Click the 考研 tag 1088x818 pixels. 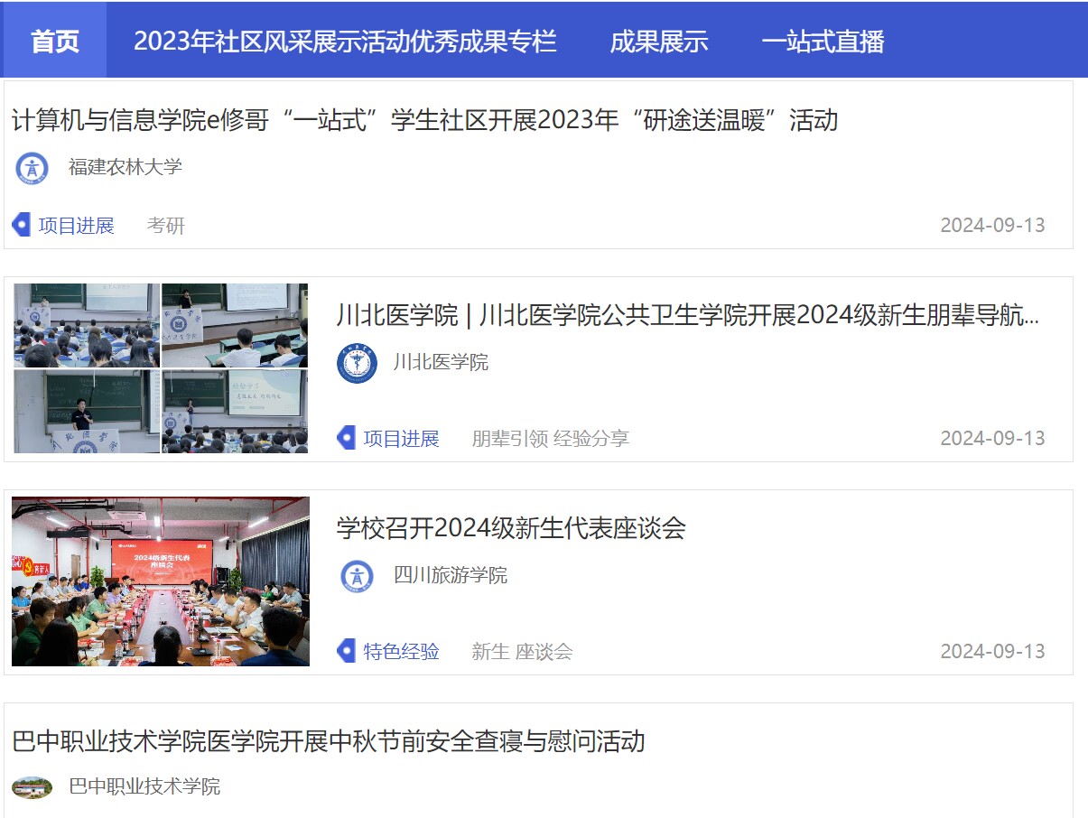(x=166, y=226)
